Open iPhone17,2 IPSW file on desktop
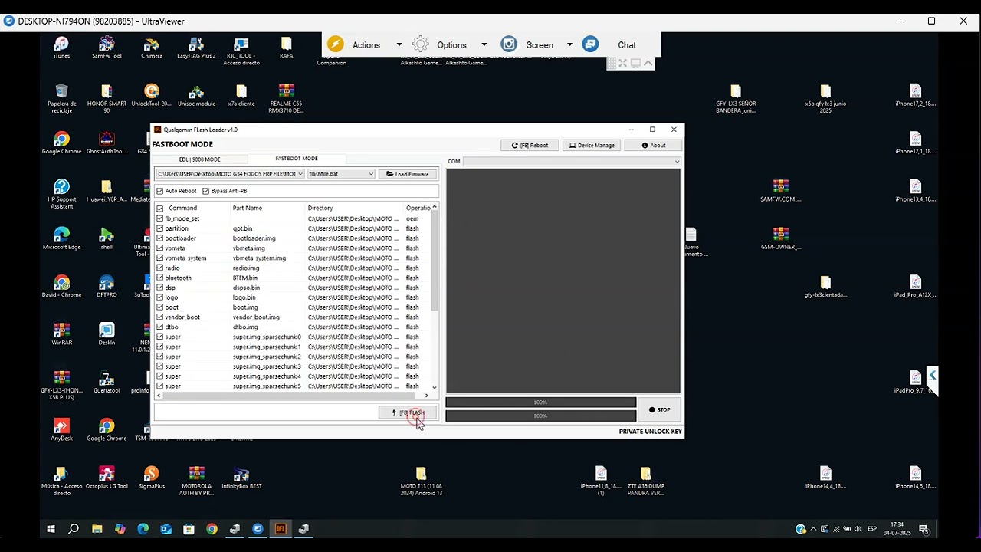 [x=915, y=96]
